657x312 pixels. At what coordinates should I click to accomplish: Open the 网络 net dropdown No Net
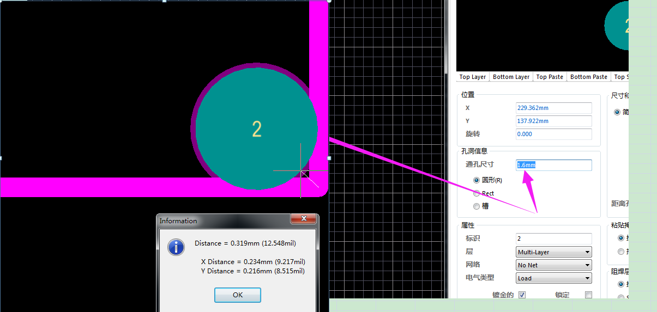[553, 265]
